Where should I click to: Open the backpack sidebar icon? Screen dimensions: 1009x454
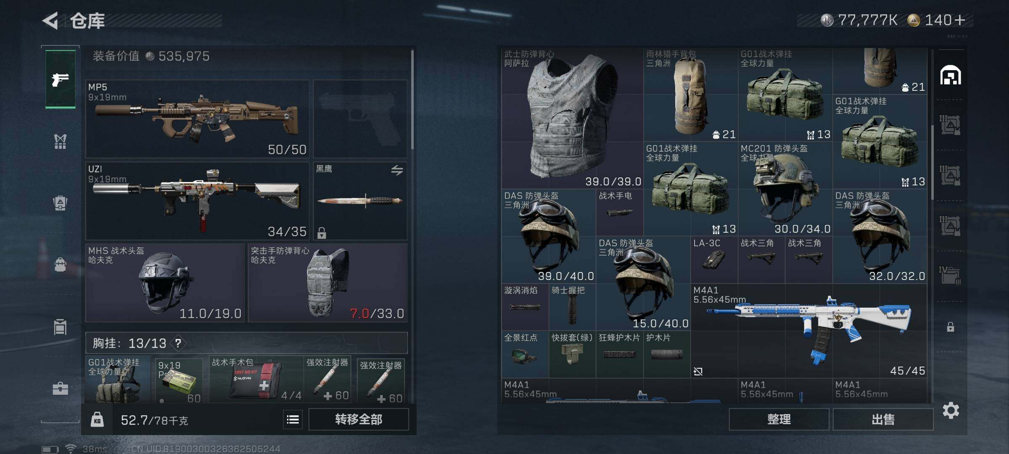point(60,203)
